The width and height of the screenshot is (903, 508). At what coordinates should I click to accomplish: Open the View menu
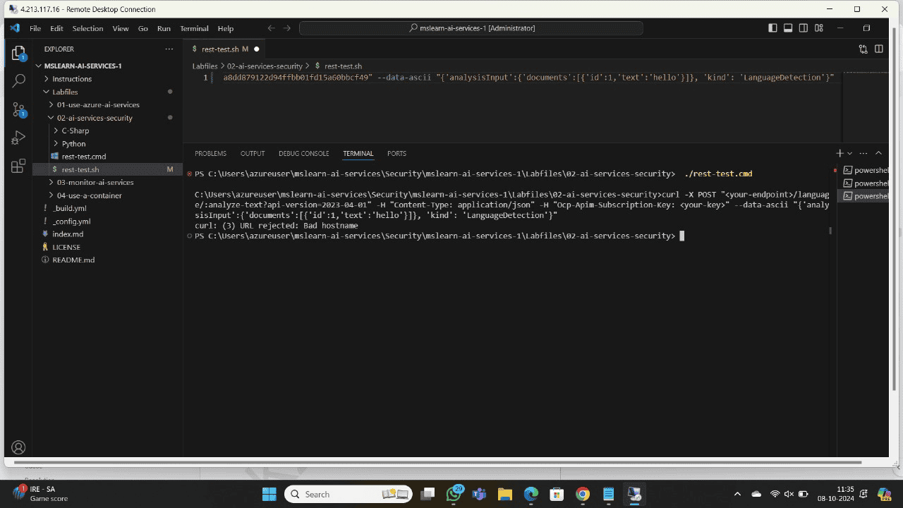[x=121, y=28]
